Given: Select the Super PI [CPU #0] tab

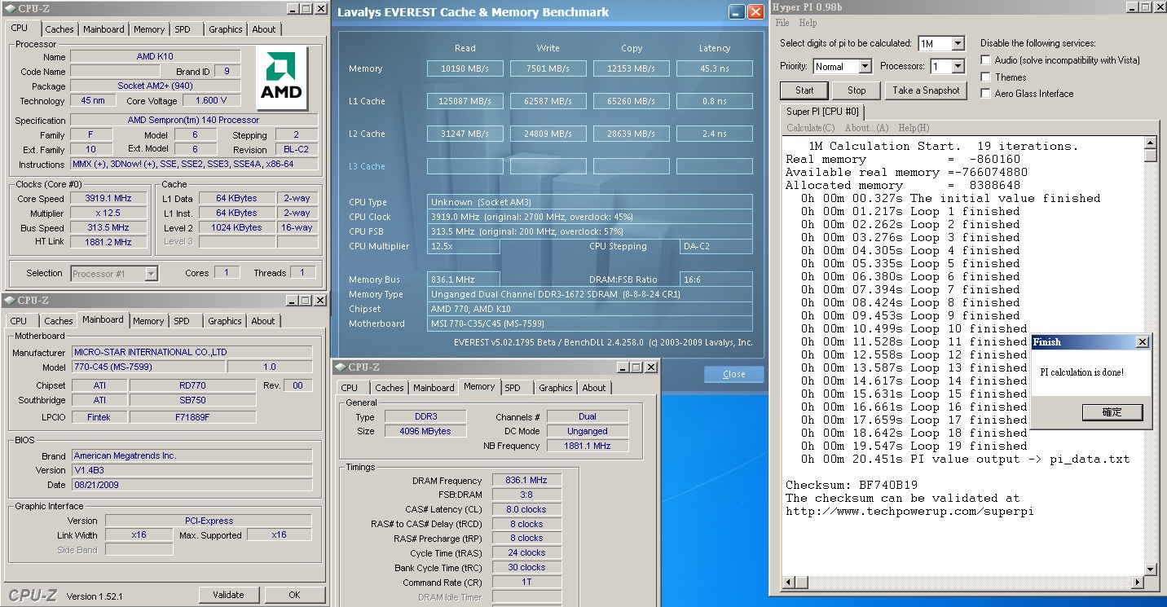Looking at the screenshot, I should tap(821, 112).
